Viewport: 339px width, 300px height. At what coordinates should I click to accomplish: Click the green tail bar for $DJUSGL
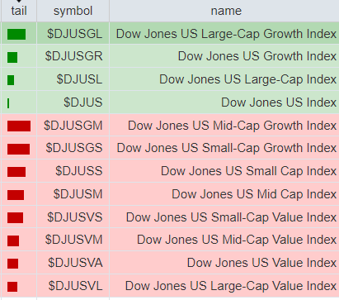tap(16, 35)
